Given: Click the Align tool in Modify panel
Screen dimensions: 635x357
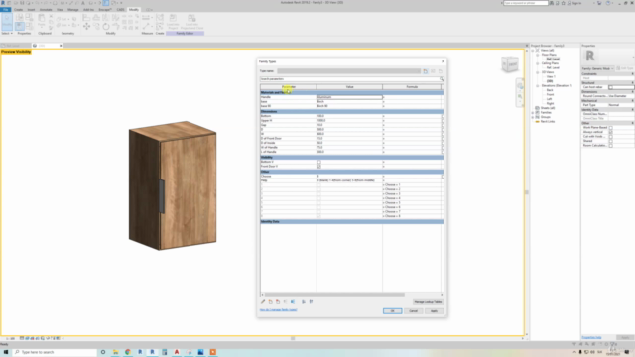Looking at the screenshot, I should pyautogui.click(x=86, y=18).
